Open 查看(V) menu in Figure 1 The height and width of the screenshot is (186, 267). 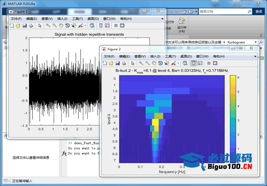(47, 19)
